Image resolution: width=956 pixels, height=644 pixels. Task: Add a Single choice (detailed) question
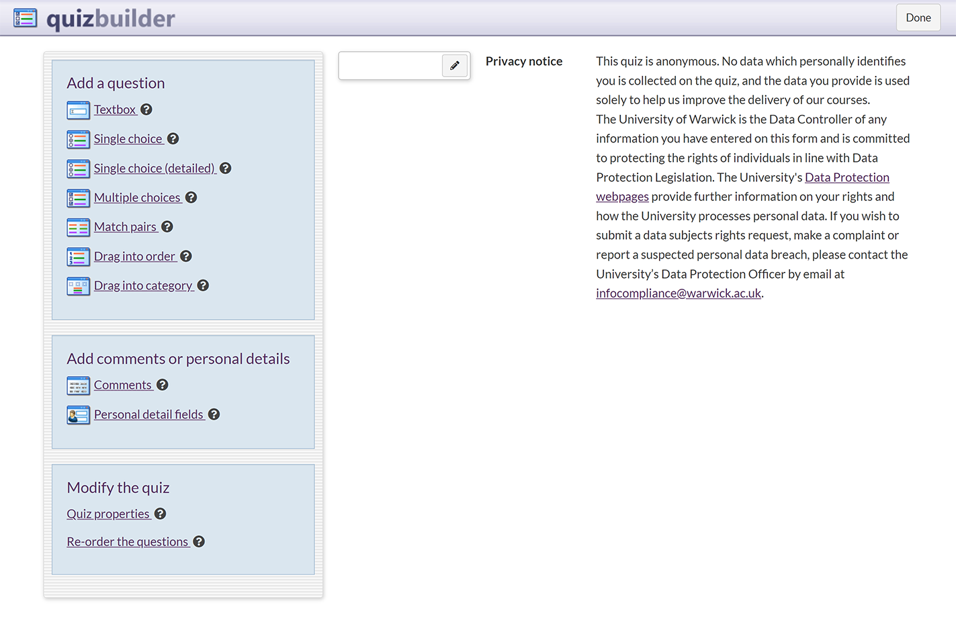point(154,169)
